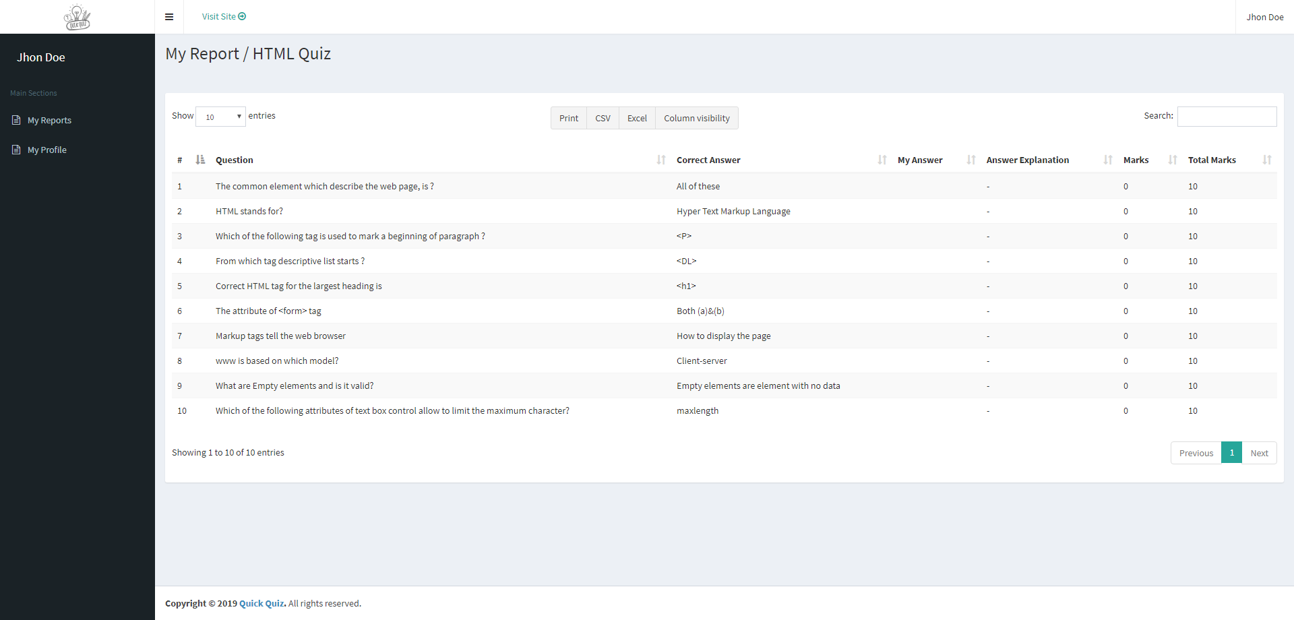Follow the Quick Quiz copyright link
Viewport: 1294px width, 620px height.
tap(261, 603)
